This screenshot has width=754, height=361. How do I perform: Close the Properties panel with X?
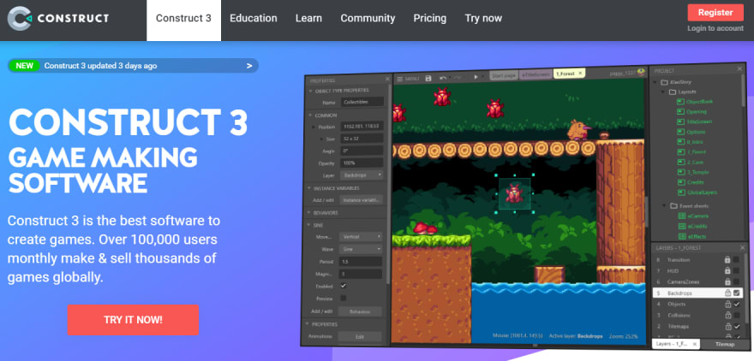pos(387,80)
